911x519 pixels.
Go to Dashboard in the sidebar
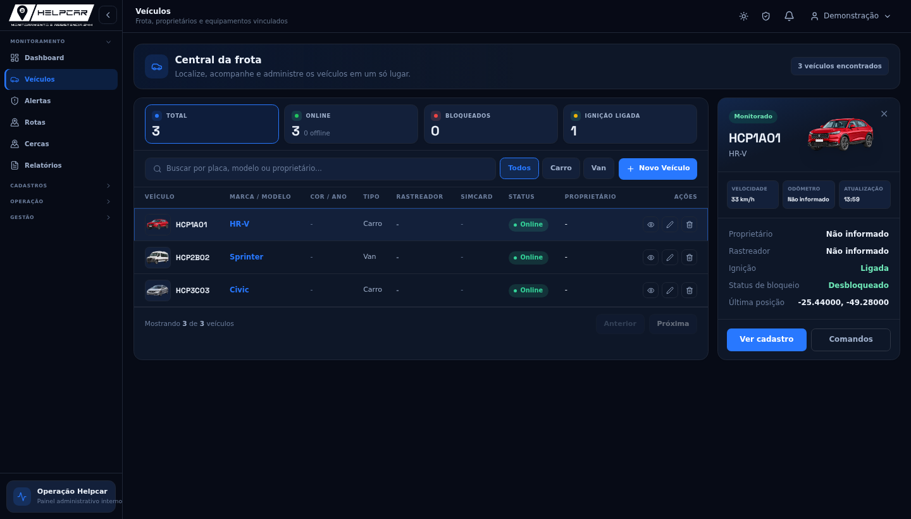pyautogui.click(x=61, y=58)
